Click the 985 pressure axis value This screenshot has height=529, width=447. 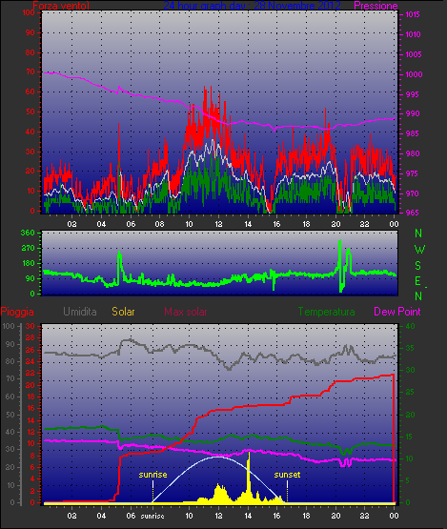(x=413, y=133)
